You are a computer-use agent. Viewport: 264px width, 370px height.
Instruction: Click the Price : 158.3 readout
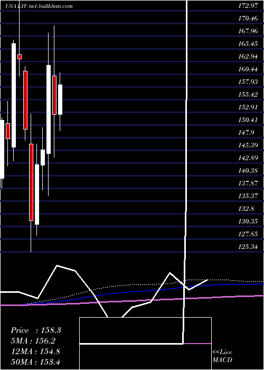click(x=36, y=330)
